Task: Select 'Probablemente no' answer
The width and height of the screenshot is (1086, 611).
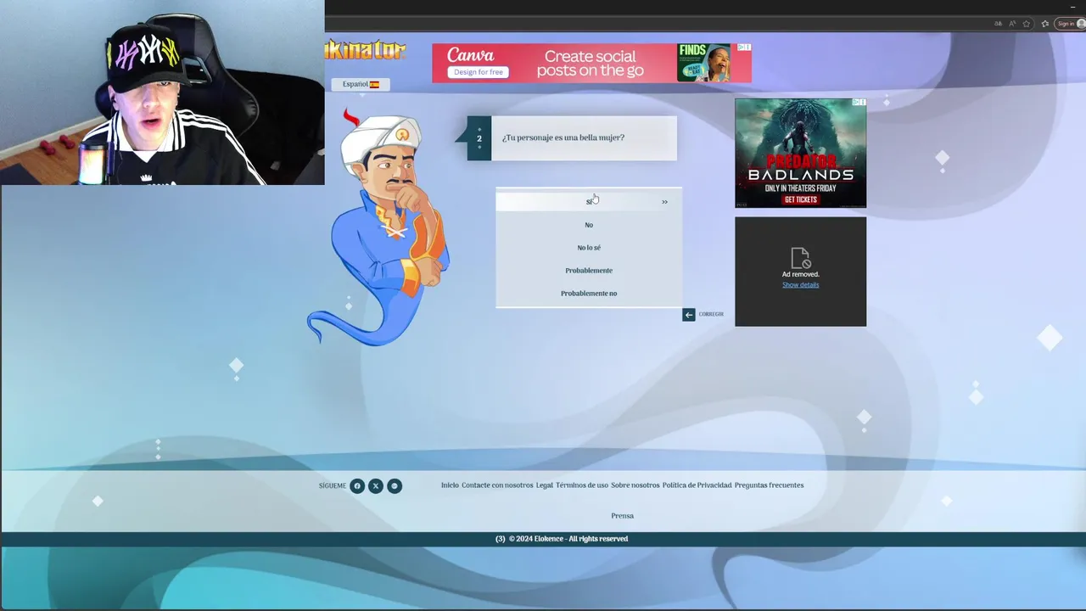Action: 589,294
